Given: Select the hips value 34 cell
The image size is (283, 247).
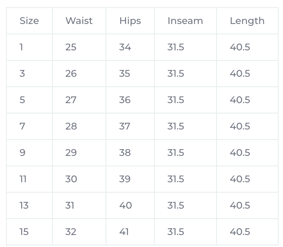Looking at the screenshot, I should 125,47.
